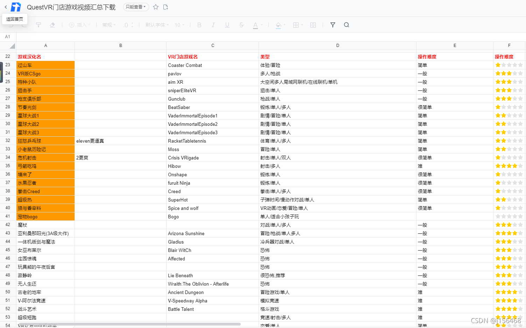Open the 默认字体 font dropdown
This screenshot has height=328, width=526.
tap(157, 25)
